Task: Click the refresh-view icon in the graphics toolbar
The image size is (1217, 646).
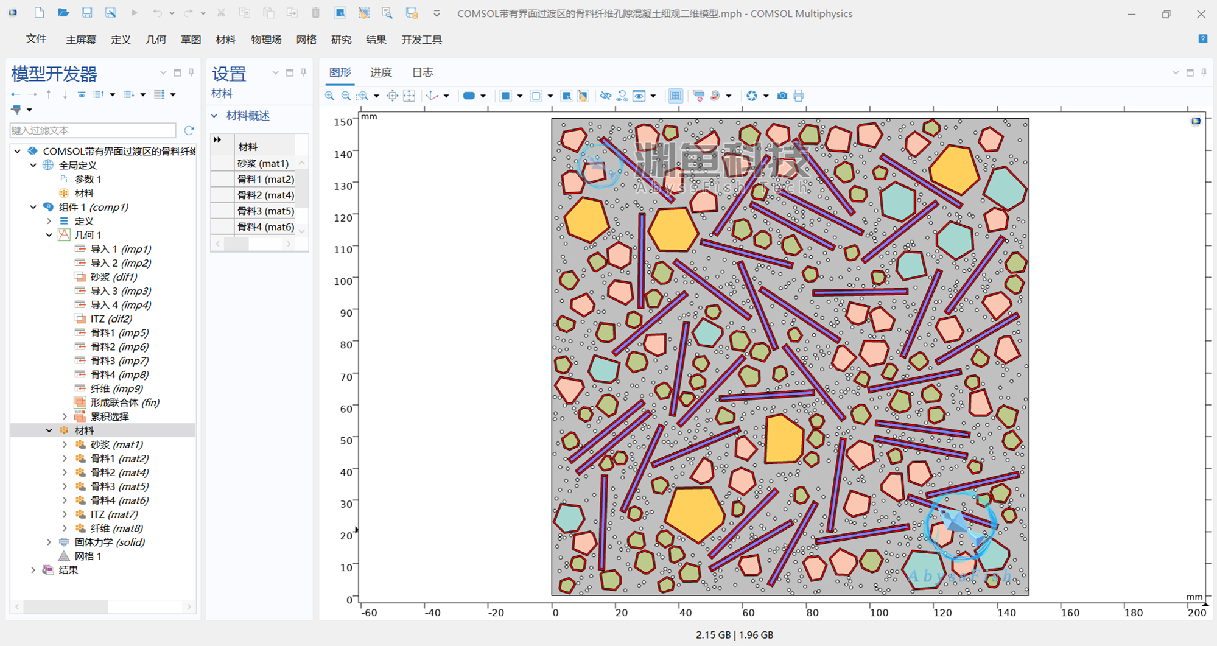Action: 752,96
